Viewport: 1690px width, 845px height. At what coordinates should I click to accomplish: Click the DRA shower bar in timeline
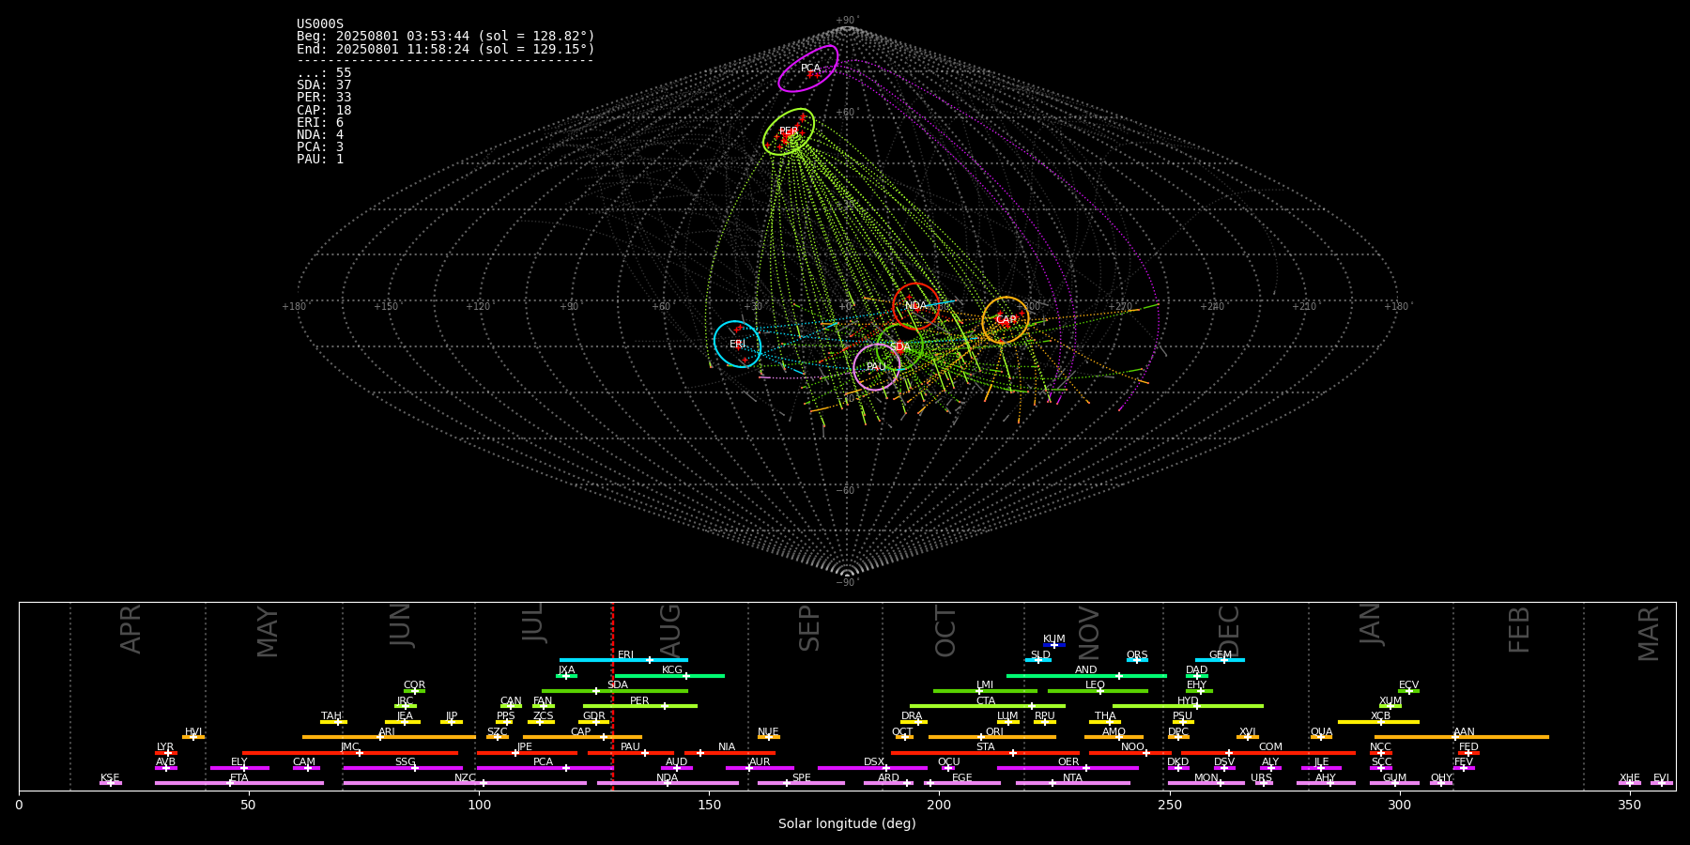click(914, 722)
